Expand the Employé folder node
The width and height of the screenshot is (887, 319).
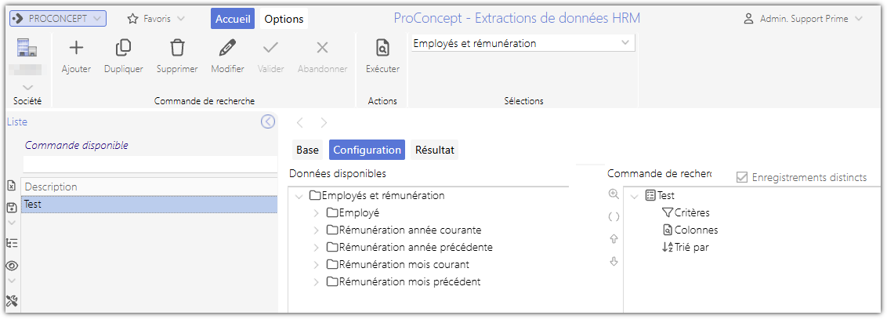(x=316, y=213)
